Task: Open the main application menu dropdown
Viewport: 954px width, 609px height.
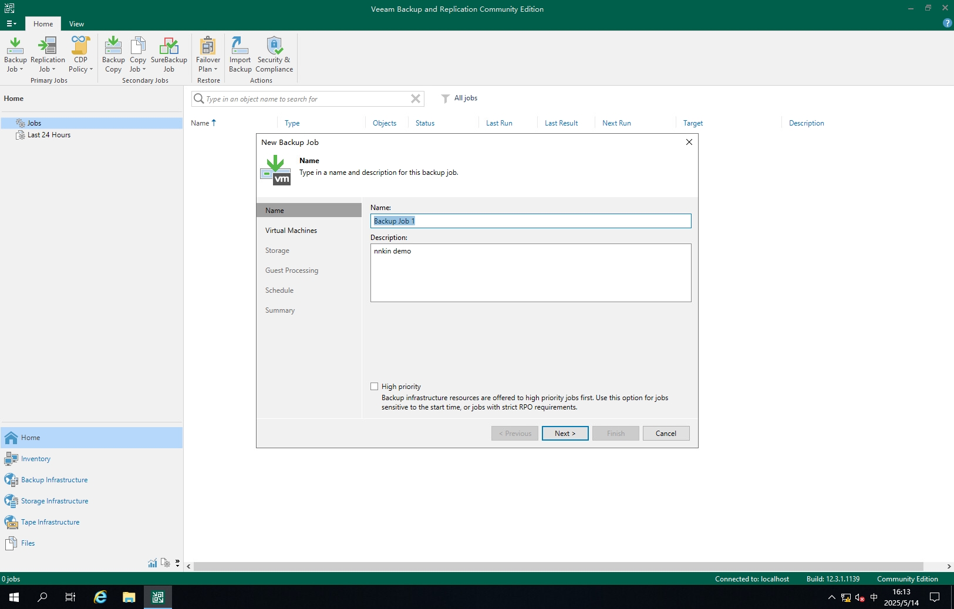Action: [x=11, y=24]
